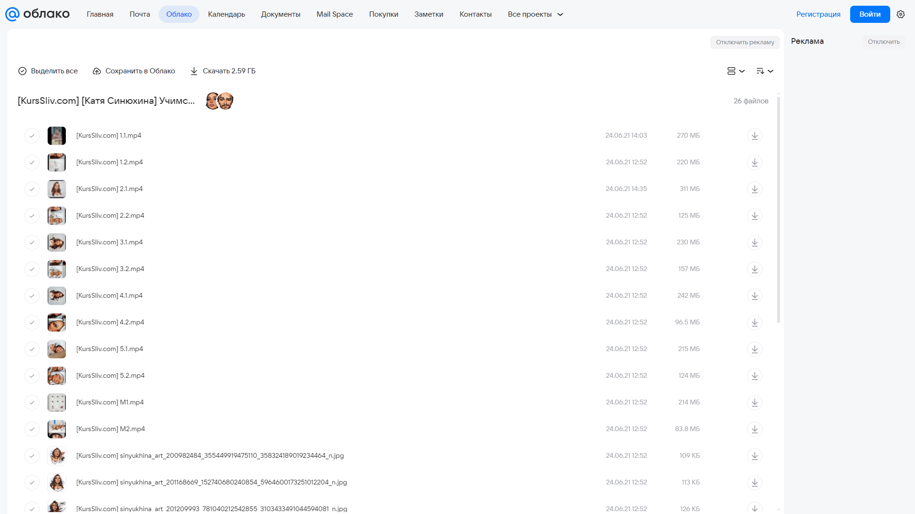Viewport: 915px width, 514px height.
Task: Open the sort order dropdown
Action: tap(764, 71)
